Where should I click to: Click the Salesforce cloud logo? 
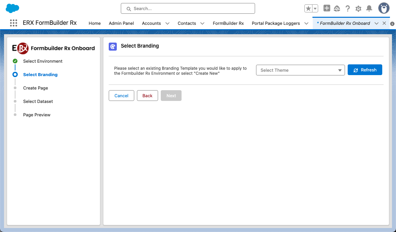pyautogui.click(x=12, y=8)
